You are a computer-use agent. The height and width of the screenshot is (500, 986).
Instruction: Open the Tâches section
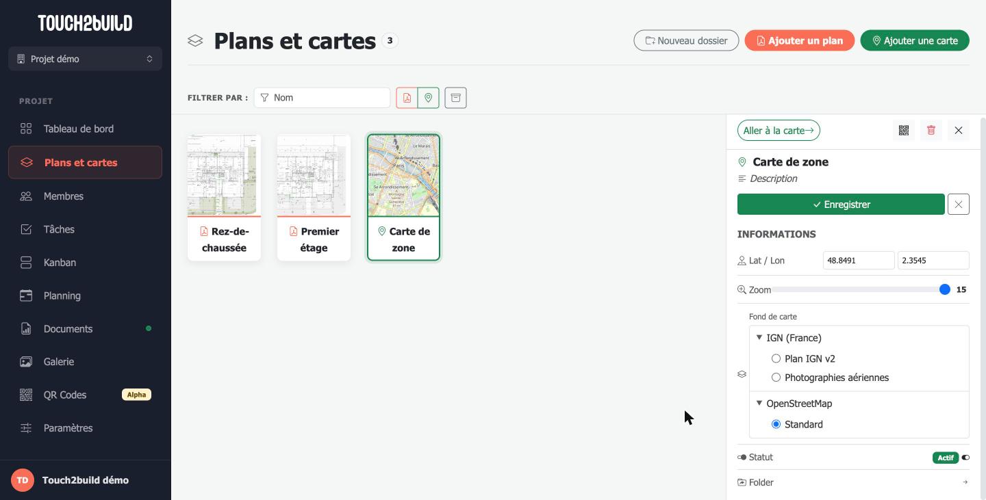[x=85, y=229]
